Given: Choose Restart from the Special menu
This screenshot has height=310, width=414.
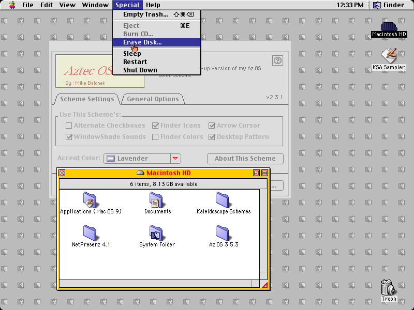Looking at the screenshot, I should pos(157,61).
